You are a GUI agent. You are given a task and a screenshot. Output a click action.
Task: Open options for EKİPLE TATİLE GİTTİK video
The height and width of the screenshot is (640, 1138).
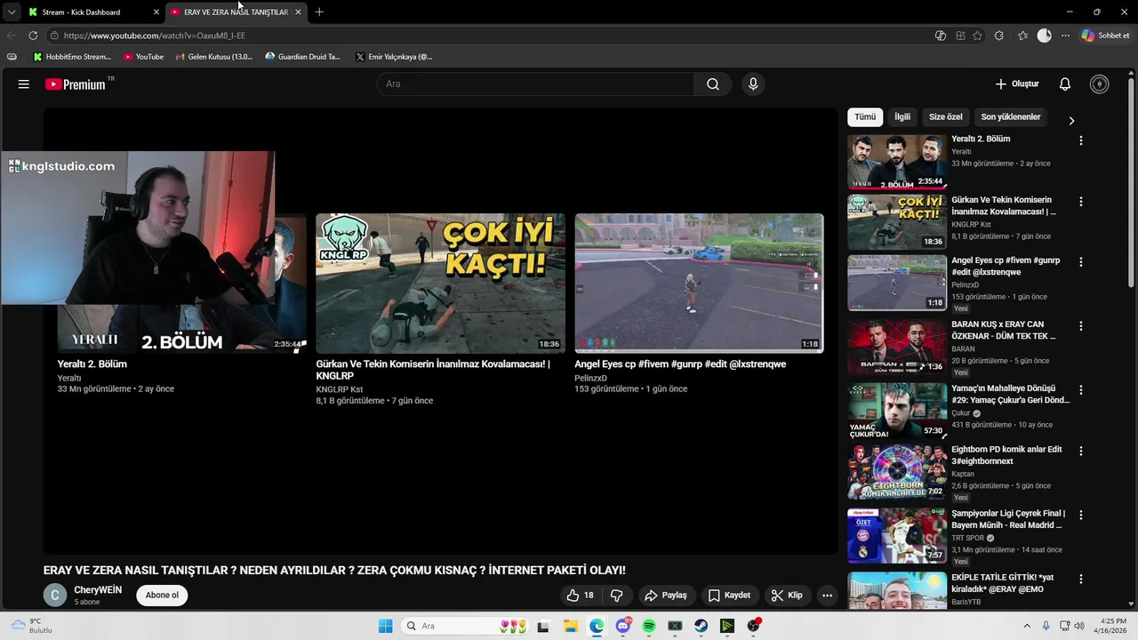pos(1081,579)
